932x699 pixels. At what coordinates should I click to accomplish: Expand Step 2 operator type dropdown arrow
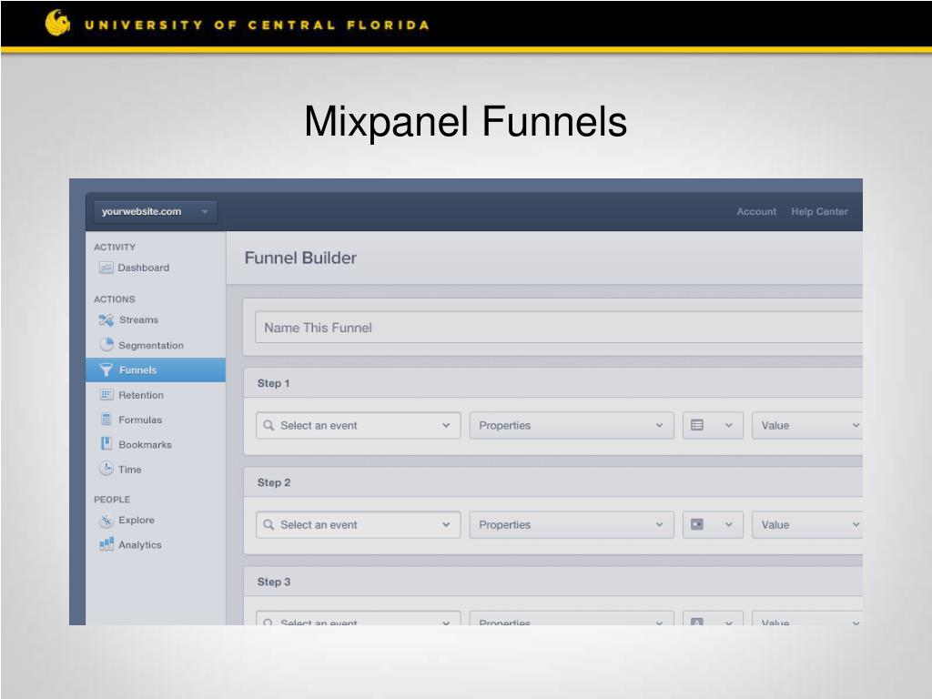pyautogui.click(x=729, y=525)
